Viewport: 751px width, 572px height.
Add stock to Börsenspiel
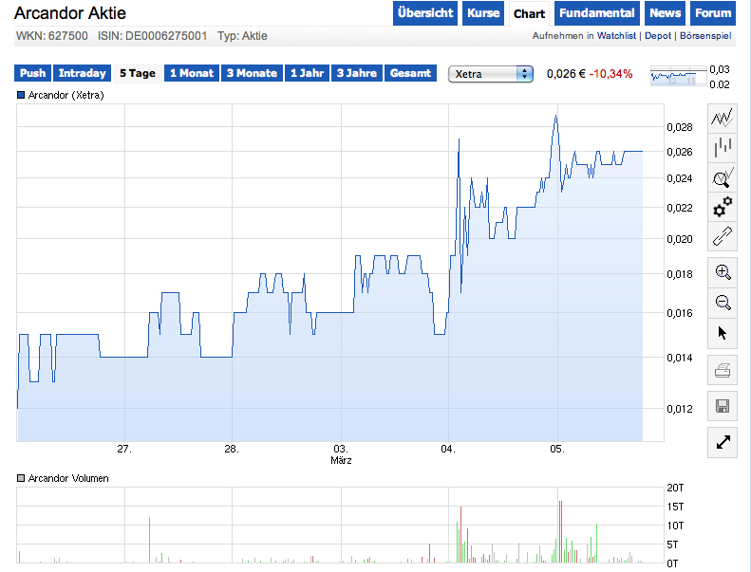pos(705,36)
